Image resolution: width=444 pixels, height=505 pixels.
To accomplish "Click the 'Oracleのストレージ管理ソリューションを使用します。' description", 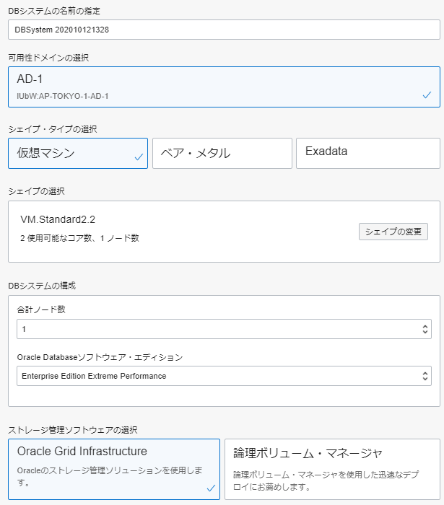I will (110, 476).
